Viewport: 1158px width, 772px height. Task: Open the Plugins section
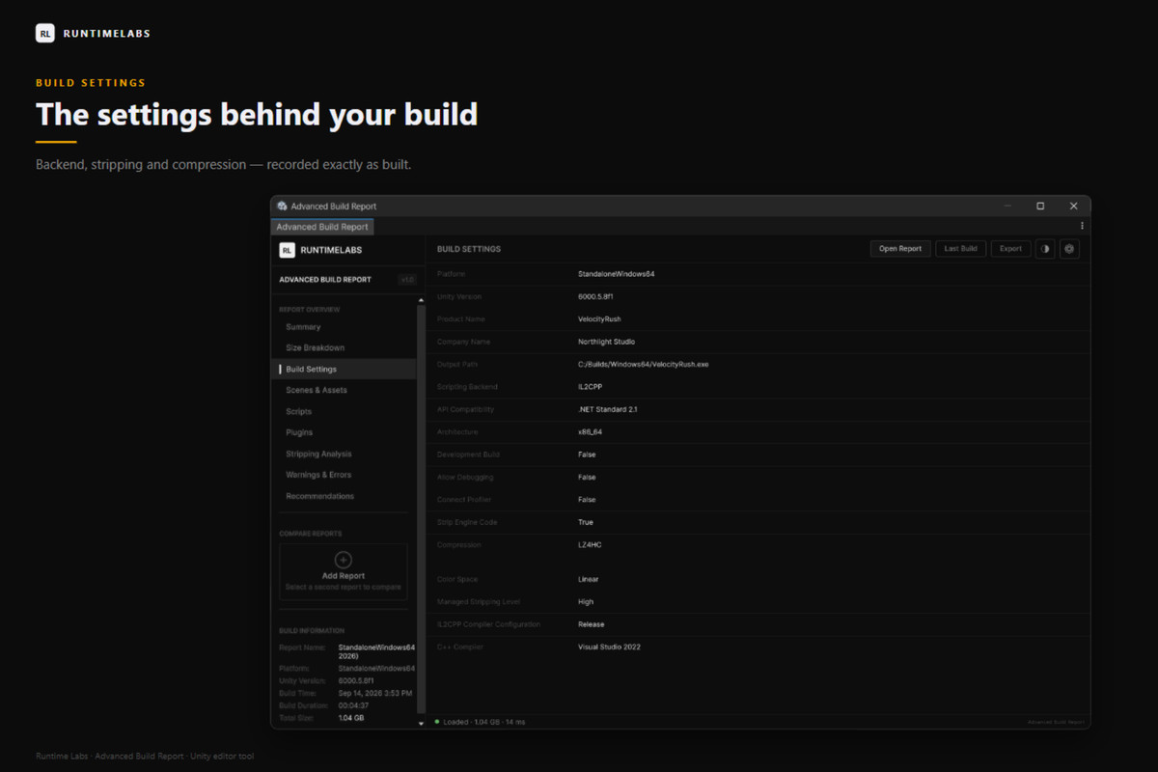point(299,432)
